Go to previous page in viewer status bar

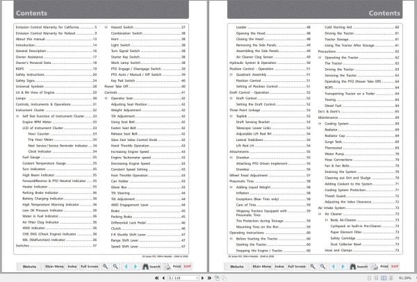click(163, 278)
